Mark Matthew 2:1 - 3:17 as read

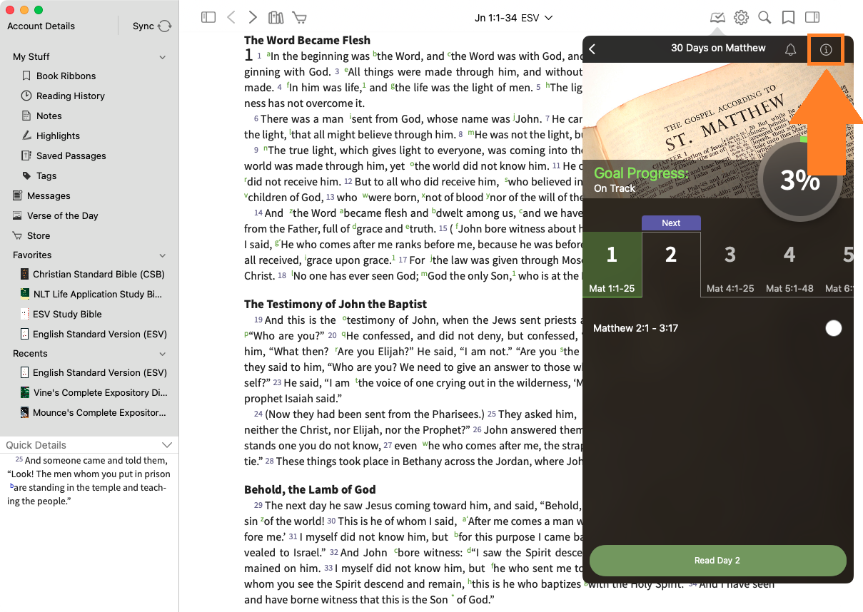coord(833,328)
